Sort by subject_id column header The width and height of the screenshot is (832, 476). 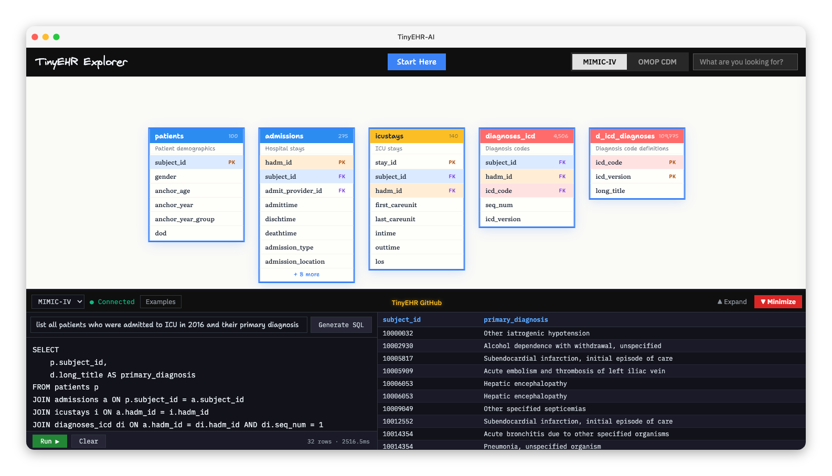tap(402, 320)
